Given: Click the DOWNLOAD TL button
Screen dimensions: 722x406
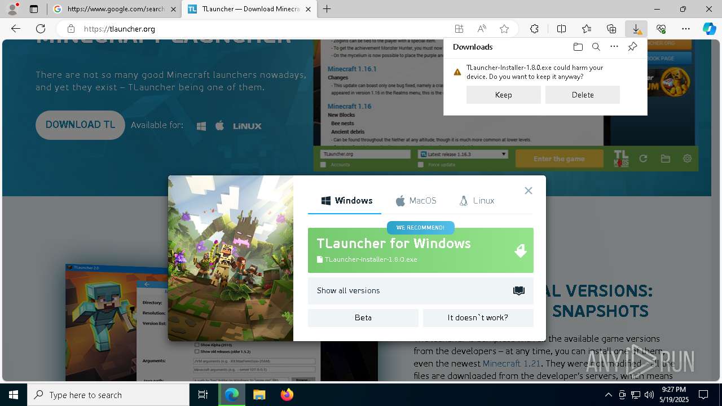Looking at the screenshot, I should 80,125.
